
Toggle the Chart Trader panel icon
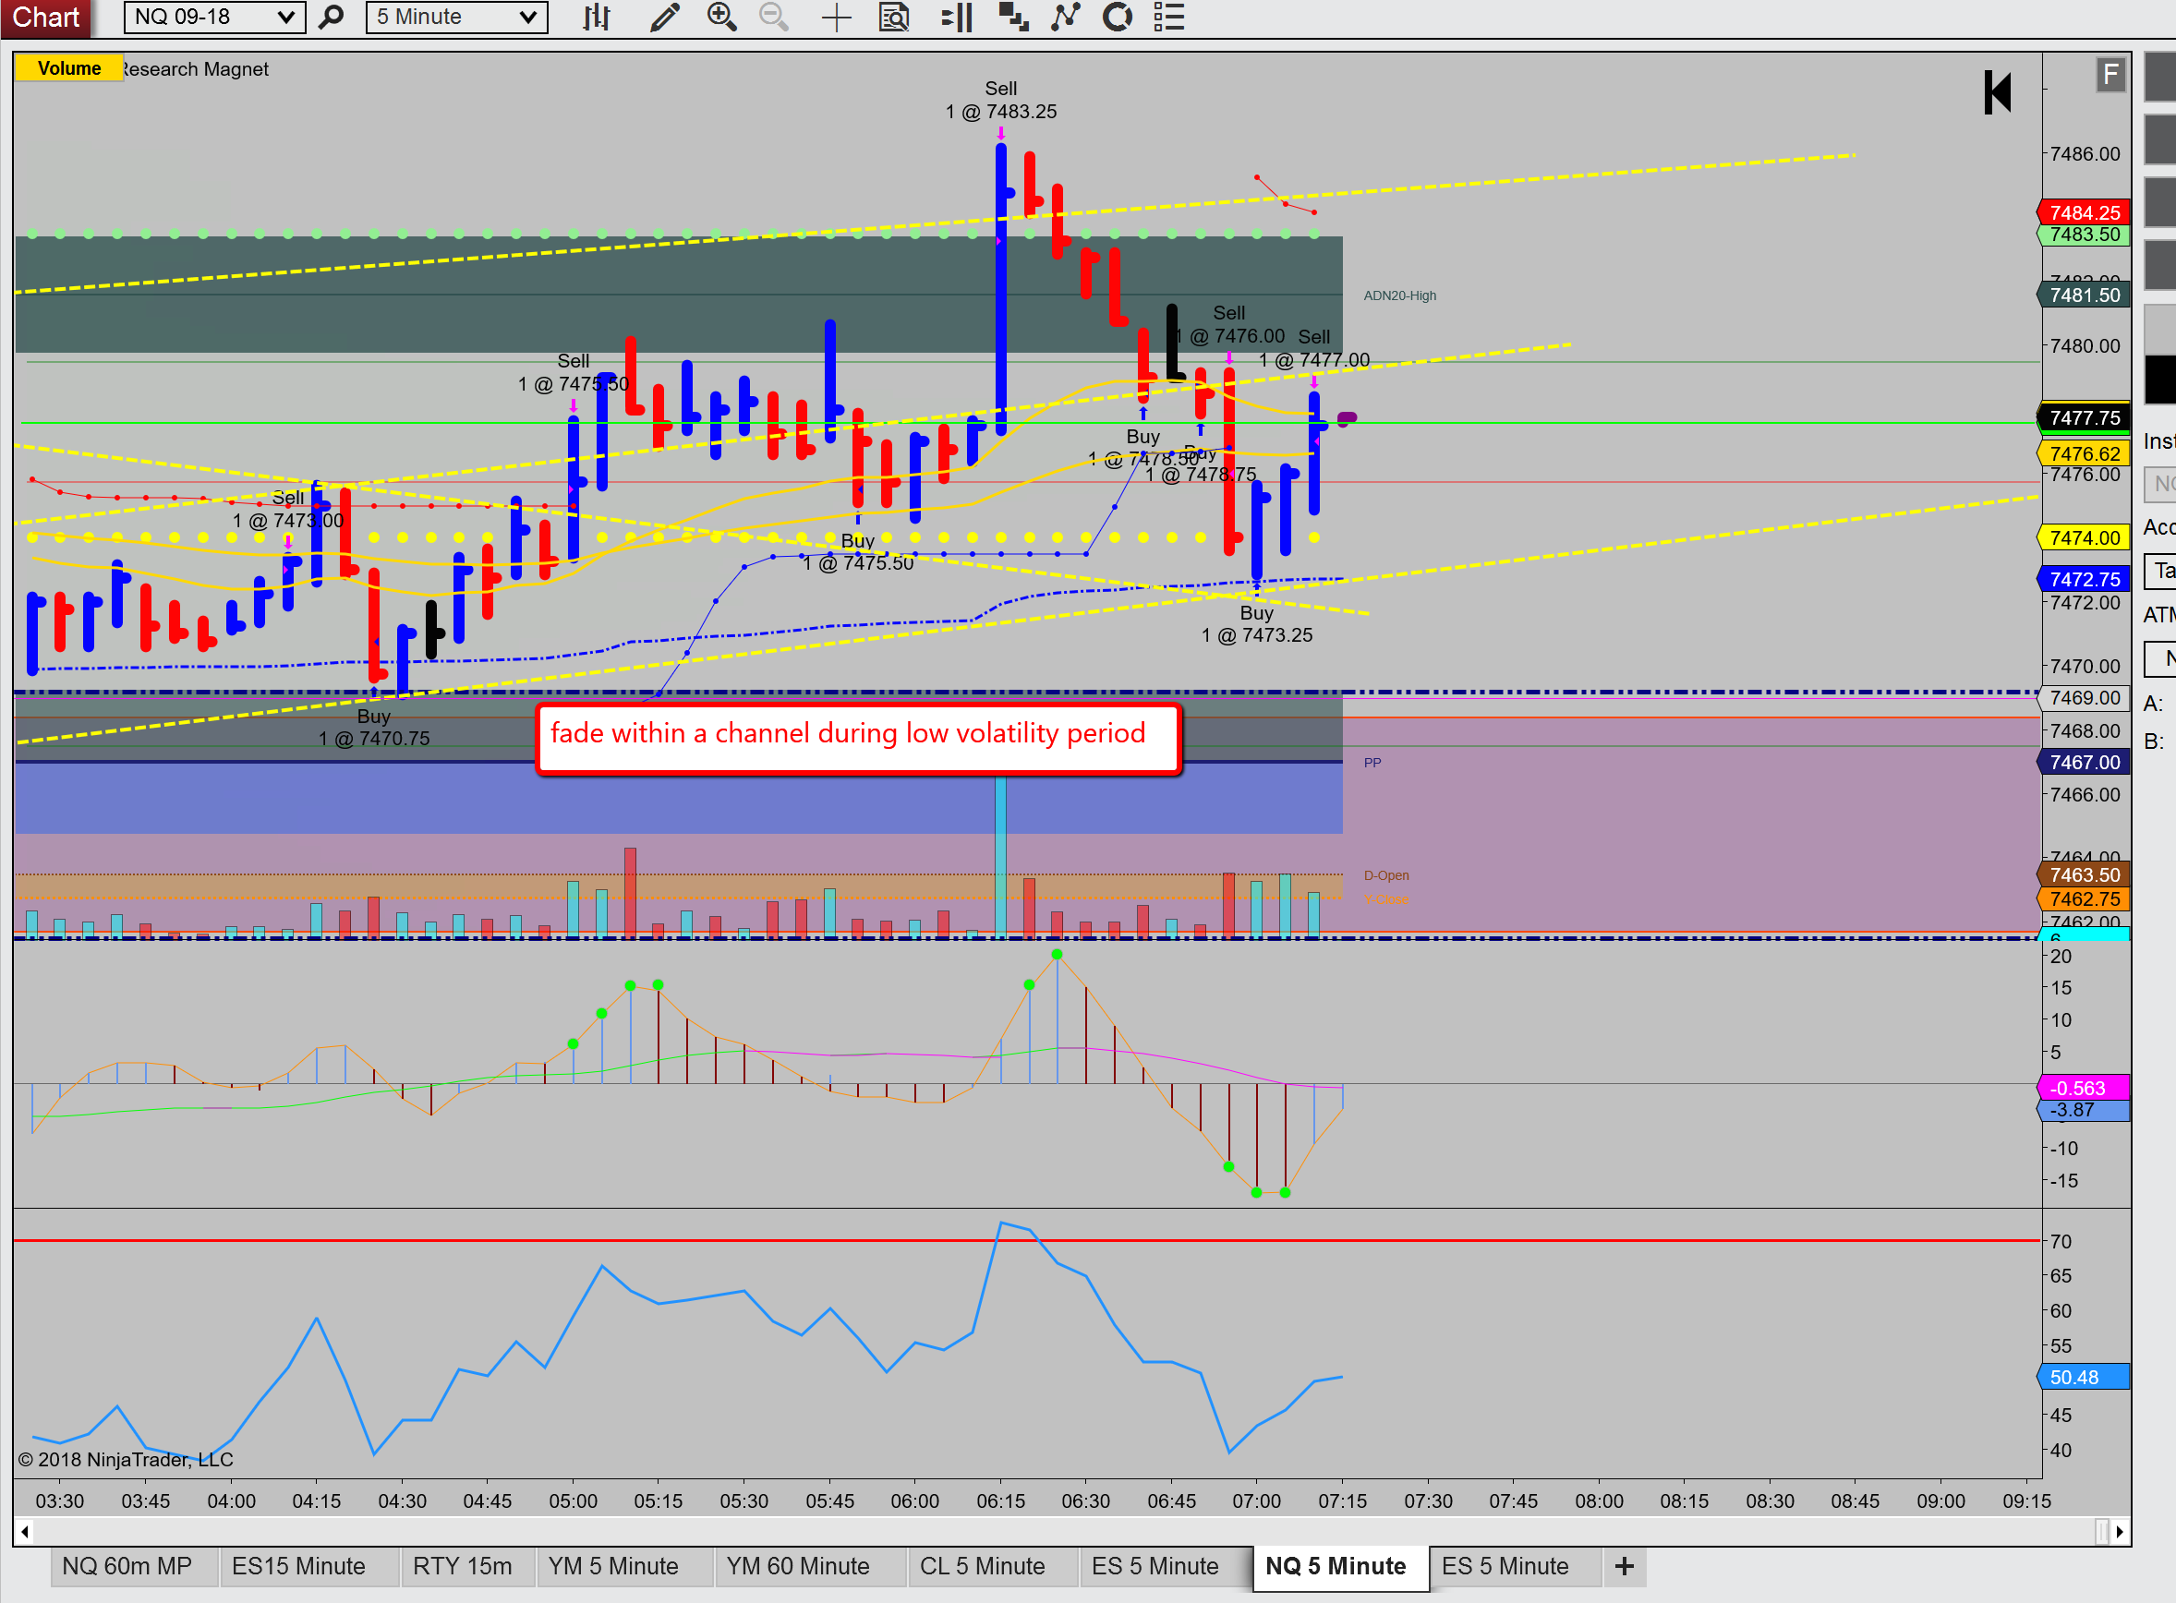click(x=957, y=18)
